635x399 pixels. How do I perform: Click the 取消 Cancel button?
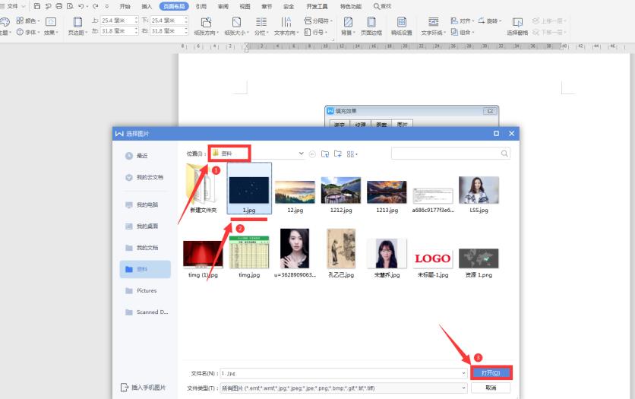point(491,388)
